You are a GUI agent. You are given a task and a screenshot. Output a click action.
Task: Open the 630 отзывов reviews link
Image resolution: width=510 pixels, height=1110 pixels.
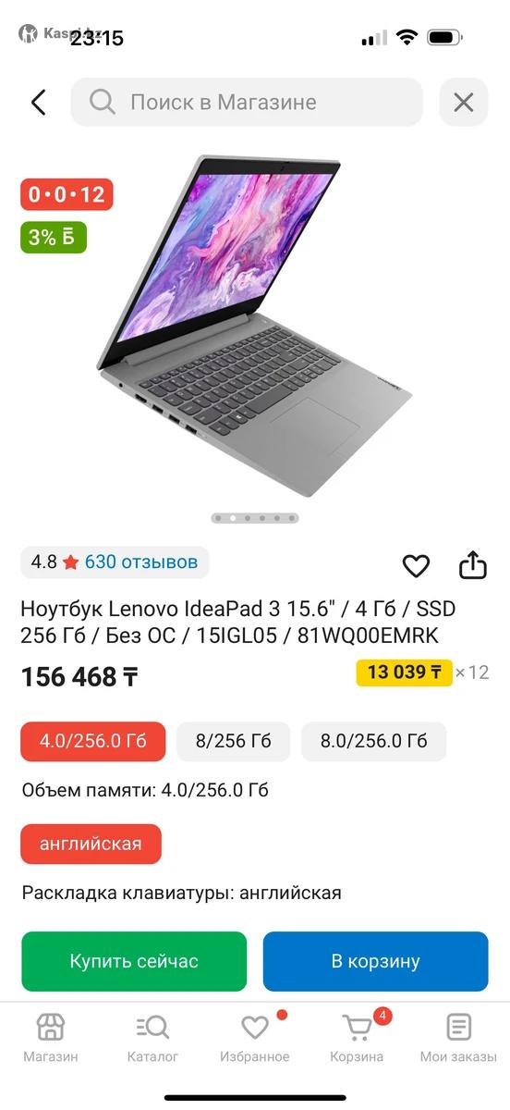(x=141, y=561)
